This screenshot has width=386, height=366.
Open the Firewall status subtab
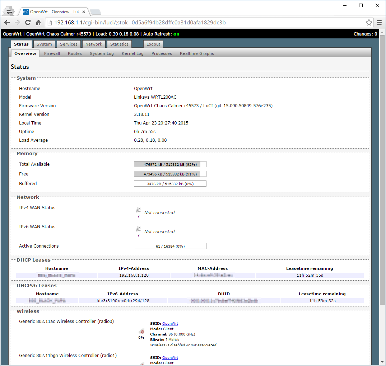pos(52,53)
